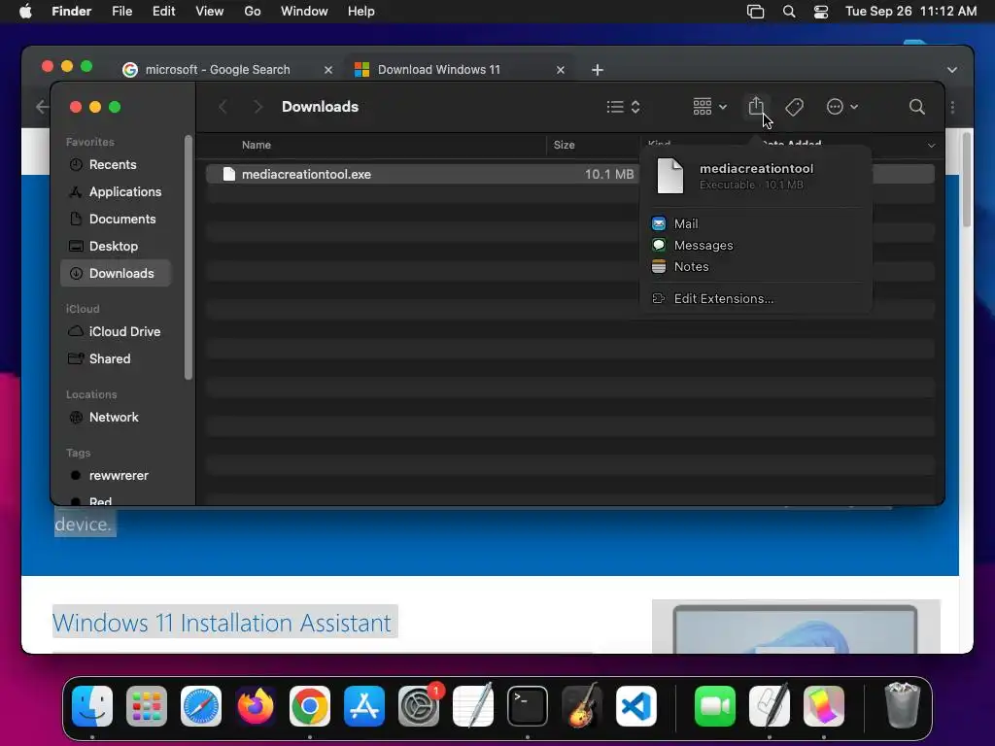Click the Share toolbar icon in Finder
This screenshot has width=995, height=746.
coord(756,107)
